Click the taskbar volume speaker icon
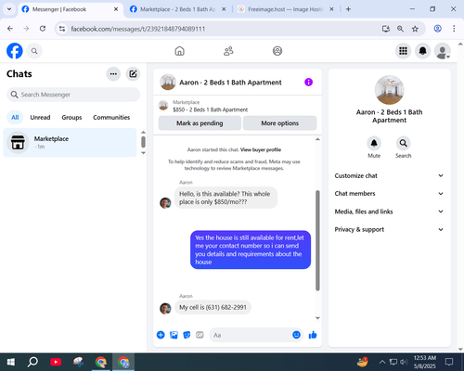This screenshot has height=371, width=464. [x=404, y=362]
